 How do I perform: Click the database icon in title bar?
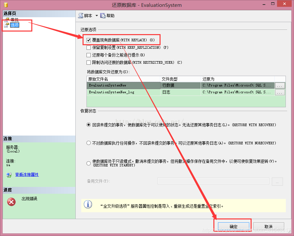(x=6, y=5)
